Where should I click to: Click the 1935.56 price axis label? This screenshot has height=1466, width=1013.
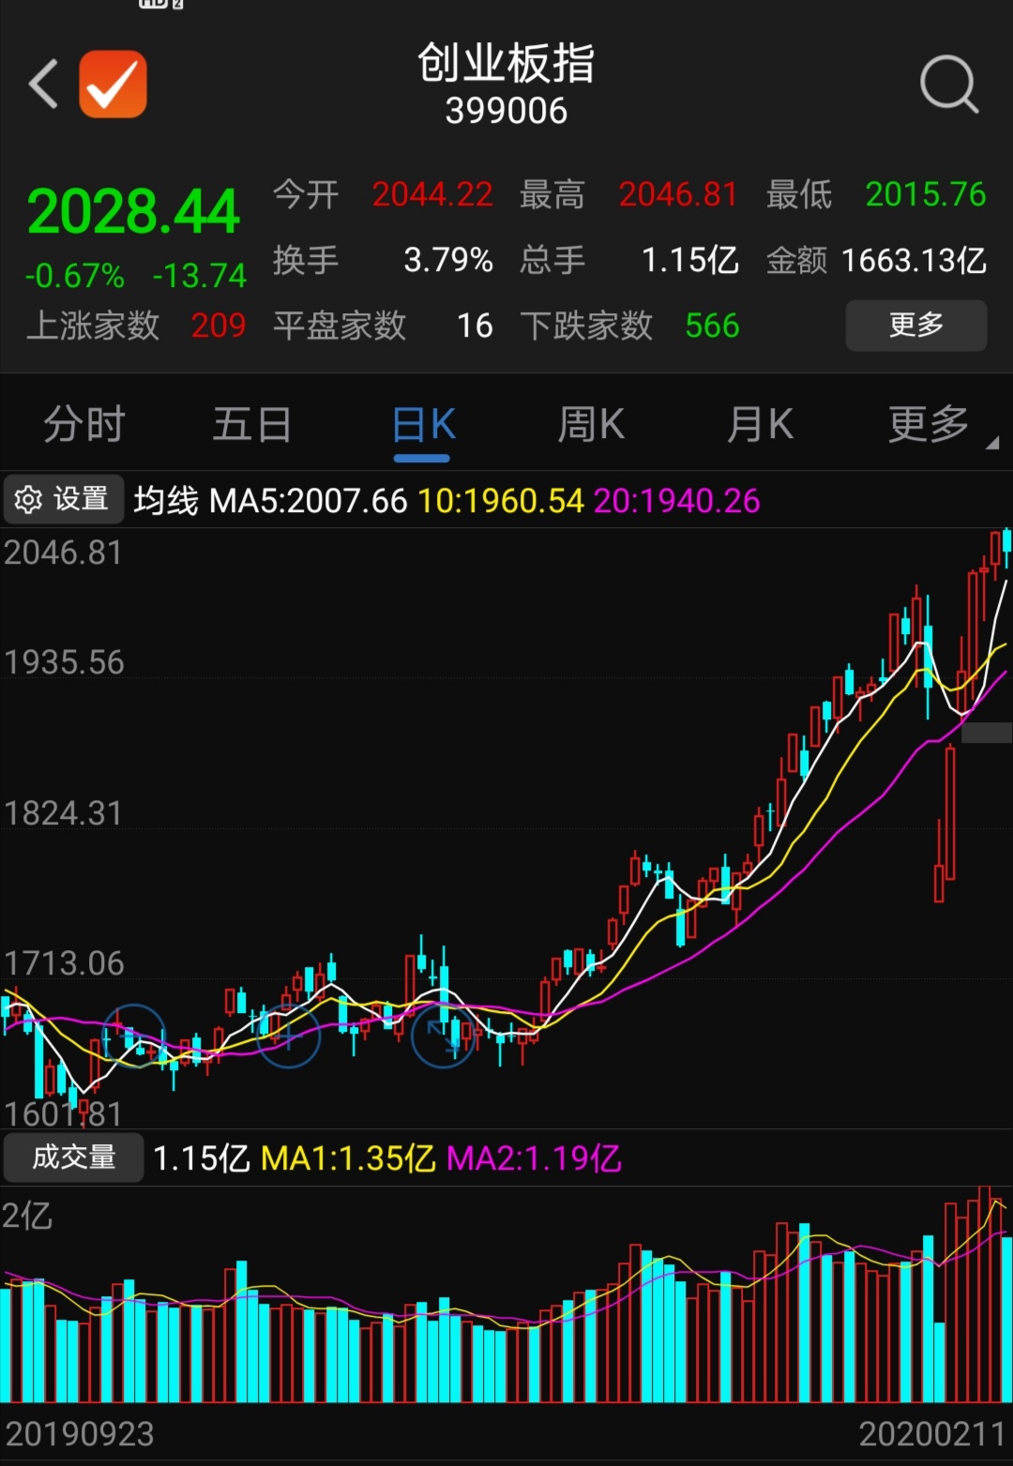pyautogui.click(x=64, y=663)
